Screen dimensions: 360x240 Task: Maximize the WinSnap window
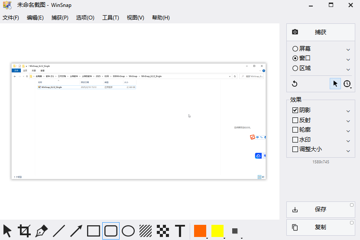point(331,5)
